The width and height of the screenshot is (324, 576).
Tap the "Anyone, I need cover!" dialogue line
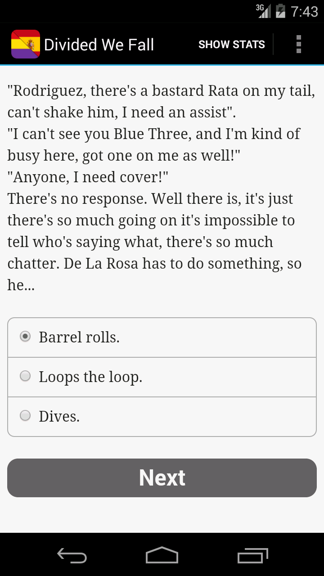pos(88,177)
